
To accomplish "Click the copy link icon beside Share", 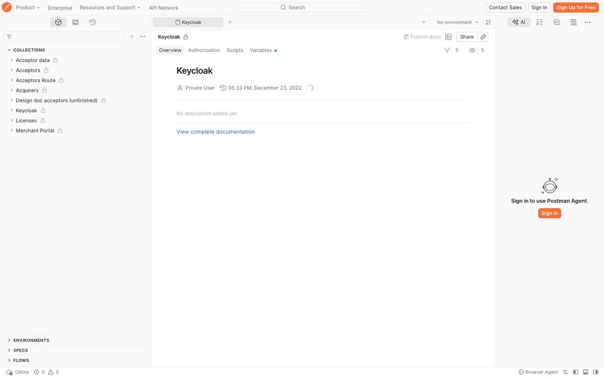I will tap(483, 37).
